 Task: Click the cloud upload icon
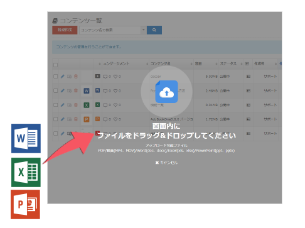click(166, 92)
